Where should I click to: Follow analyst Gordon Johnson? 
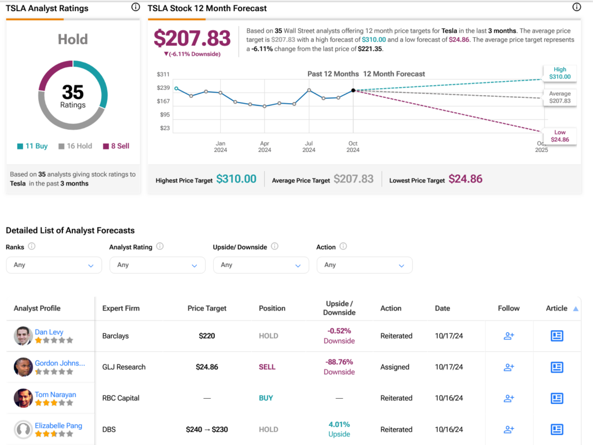(x=508, y=367)
